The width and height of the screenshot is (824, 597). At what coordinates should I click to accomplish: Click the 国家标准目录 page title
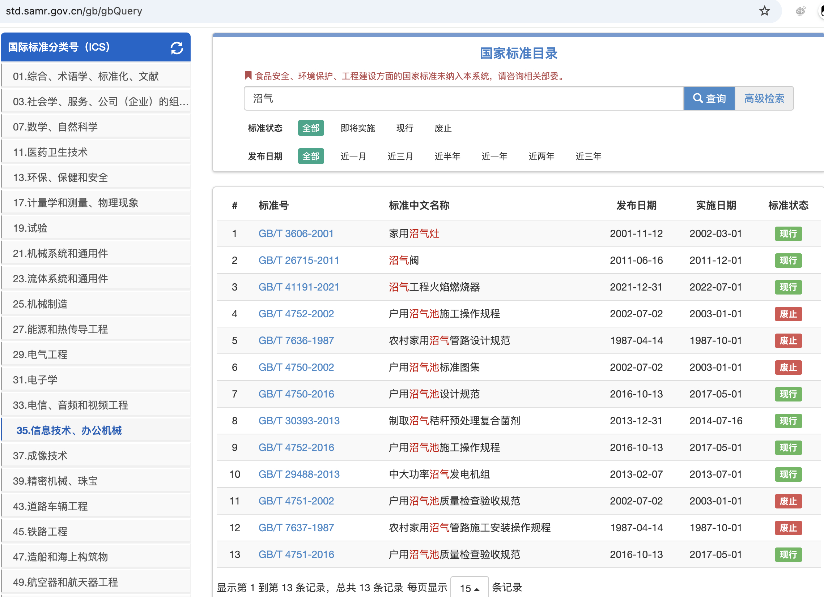pyautogui.click(x=518, y=53)
